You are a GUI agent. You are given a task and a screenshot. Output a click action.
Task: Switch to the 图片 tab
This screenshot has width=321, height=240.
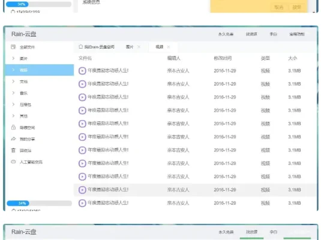pyautogui.click(x=130, y=47)
